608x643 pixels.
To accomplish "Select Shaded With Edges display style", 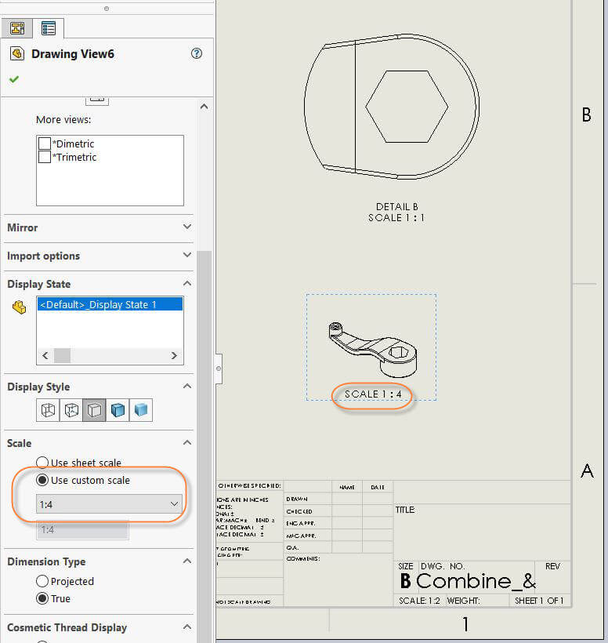I will tap(118, 409).
